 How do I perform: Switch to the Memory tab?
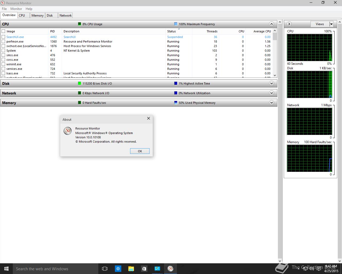37,15
